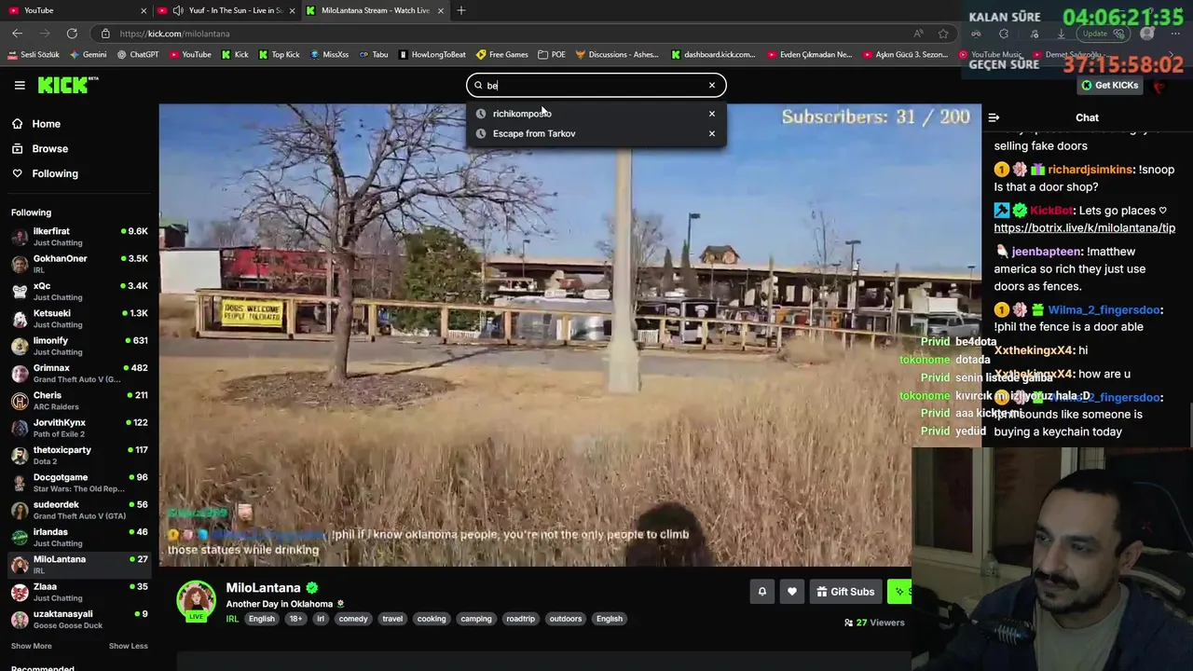Viewport: 1193px width, 671px height.
Task: Click the outdoors tag
Action: [x=565, y=619]
